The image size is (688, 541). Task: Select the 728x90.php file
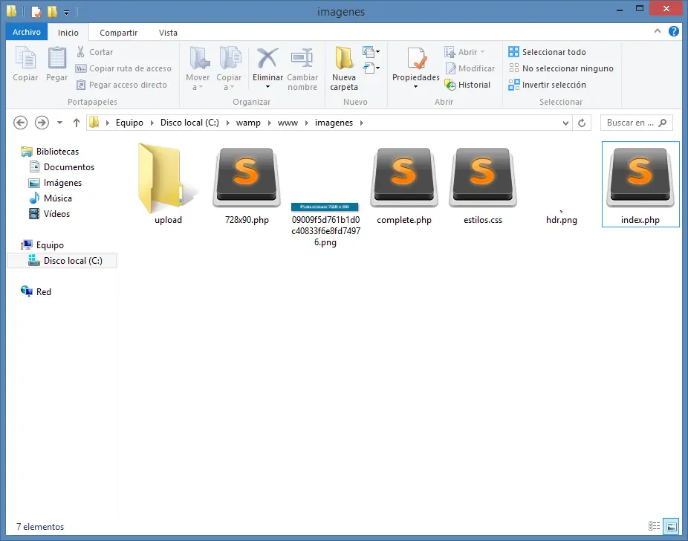pyautogui.click(x=247, y=184)
